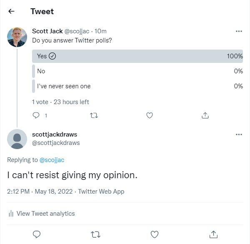View Tweet analytics link
Viewport: 250px width, 244px height.
tap(45, 214)
